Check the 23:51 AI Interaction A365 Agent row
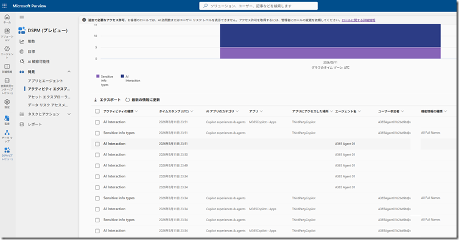 tap(97, 144)
